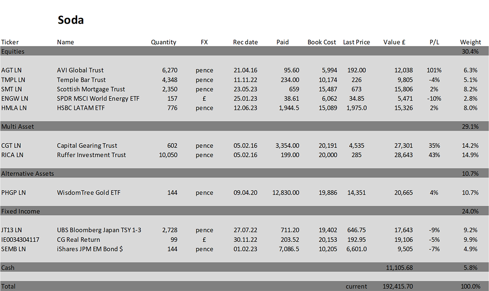
Task: Select UBS Japan last price 646.75
Action: [357, 230]
